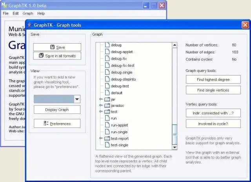Click the empty visualizing tool combo box field
The image size is (251, 182).
(54, 99)
